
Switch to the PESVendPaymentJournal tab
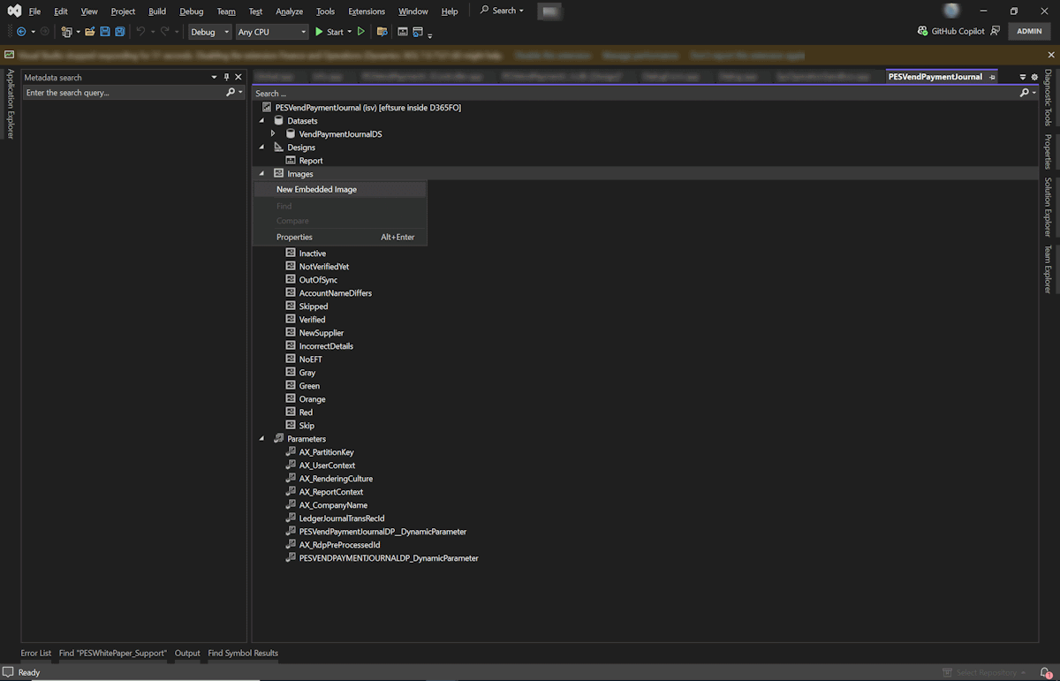(x=935, y=77)
